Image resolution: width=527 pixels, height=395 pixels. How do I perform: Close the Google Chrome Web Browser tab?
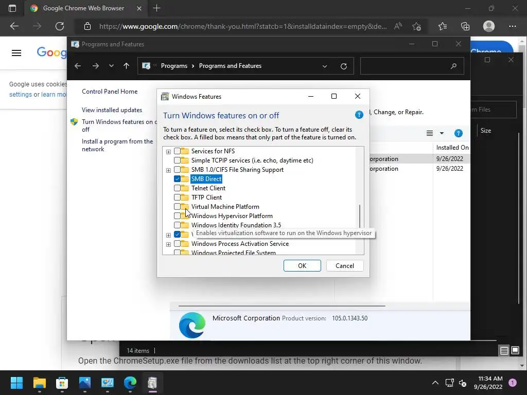point(139,8)
